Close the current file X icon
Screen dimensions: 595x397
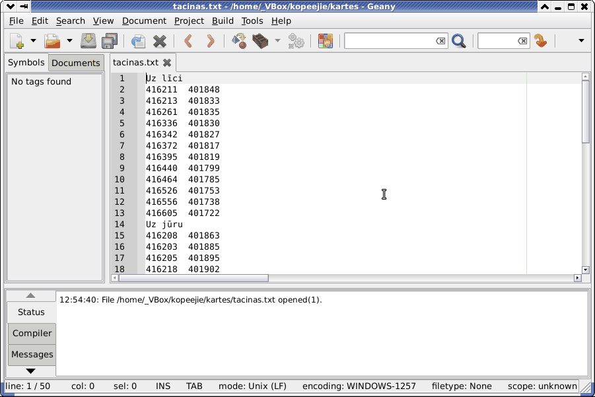tap(160, 41)
